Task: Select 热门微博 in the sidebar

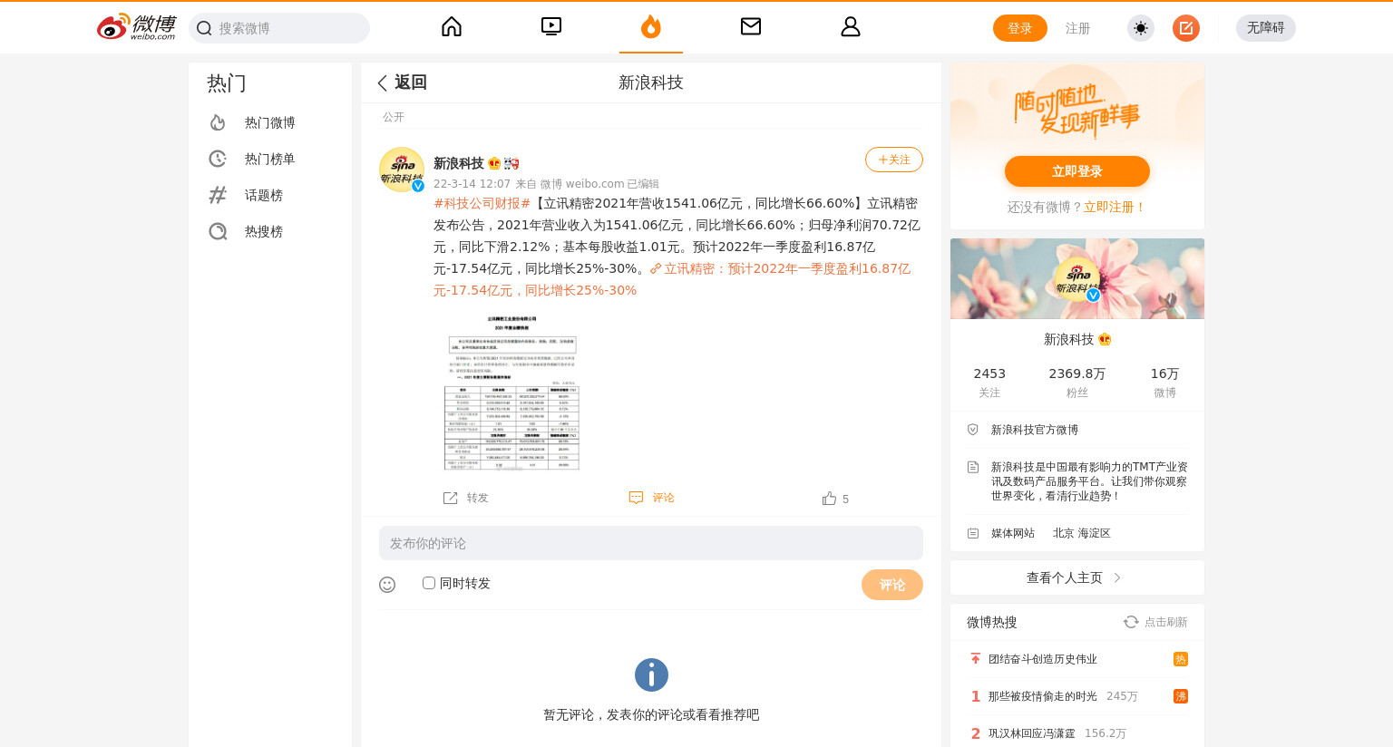Action: click(270, 122)
